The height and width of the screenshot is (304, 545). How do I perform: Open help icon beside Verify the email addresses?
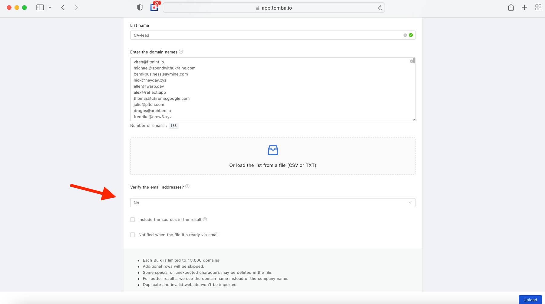187,186
